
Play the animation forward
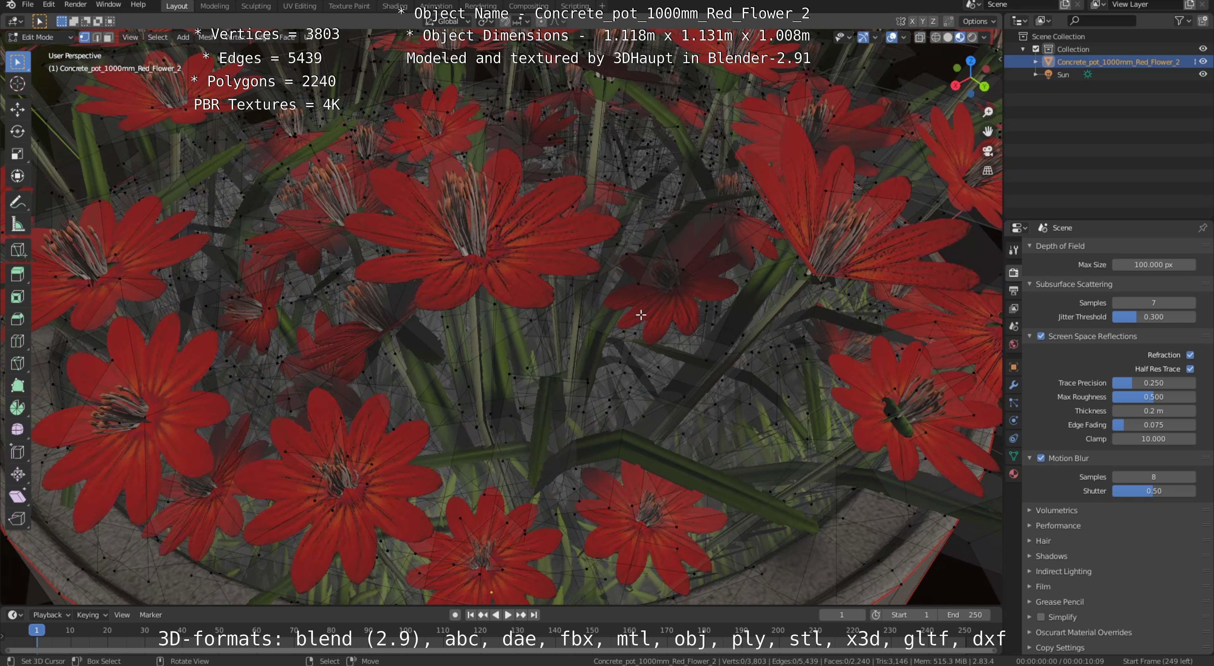508,615
